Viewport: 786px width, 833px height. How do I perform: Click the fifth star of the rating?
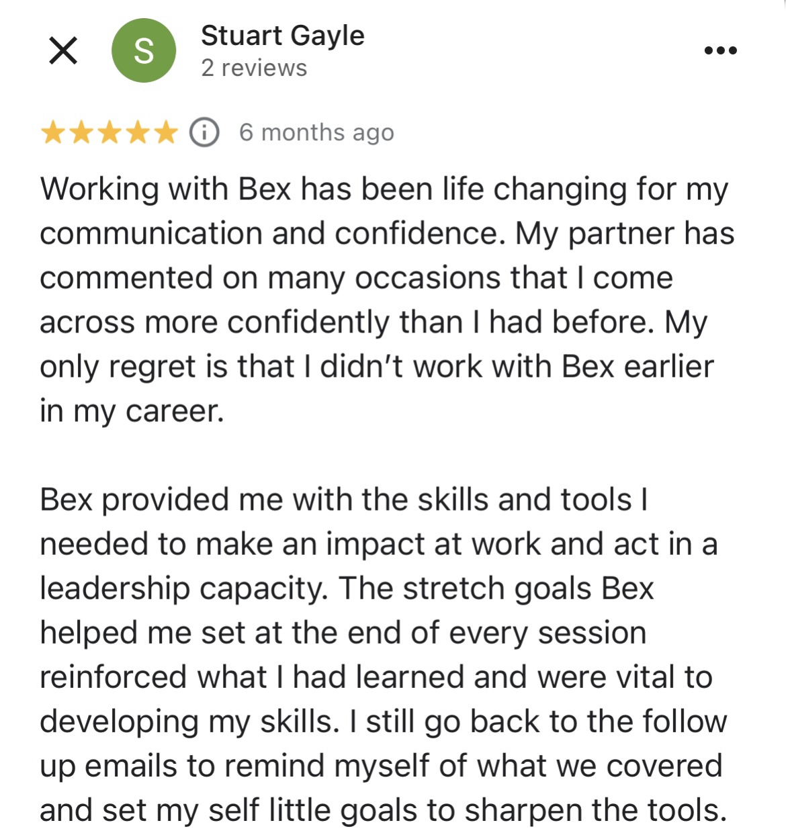165,132
